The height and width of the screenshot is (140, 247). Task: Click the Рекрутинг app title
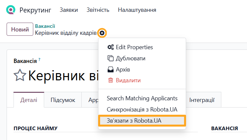point(35,10)
